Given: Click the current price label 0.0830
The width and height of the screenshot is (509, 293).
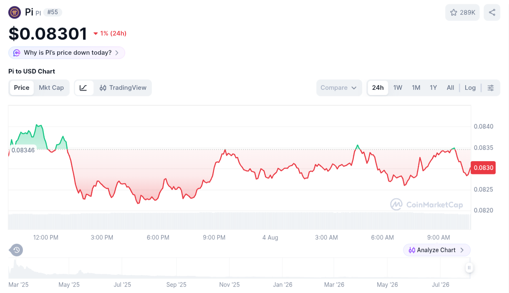Looking at the screenshot, I should (483, 168).
